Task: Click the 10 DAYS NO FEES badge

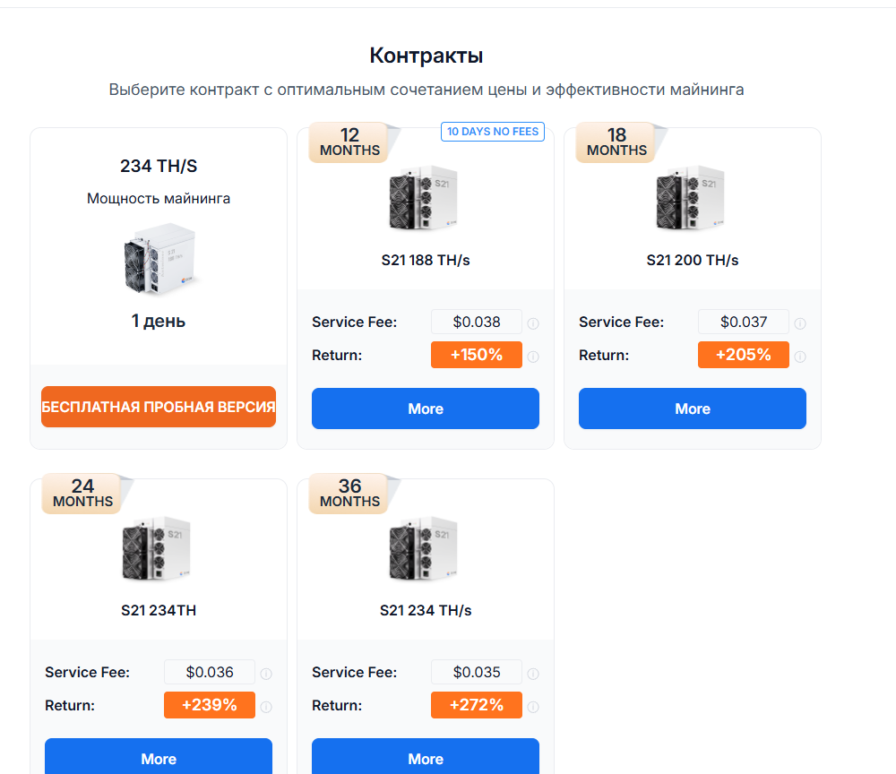Action: [x=493, y=132]
